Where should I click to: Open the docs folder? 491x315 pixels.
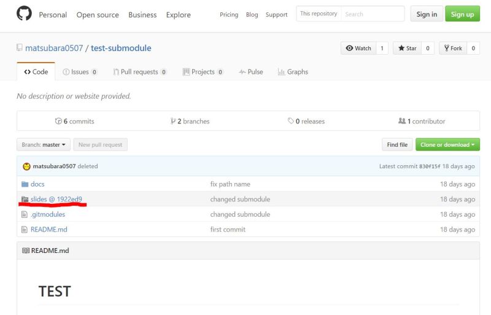(x=37, y=184)
